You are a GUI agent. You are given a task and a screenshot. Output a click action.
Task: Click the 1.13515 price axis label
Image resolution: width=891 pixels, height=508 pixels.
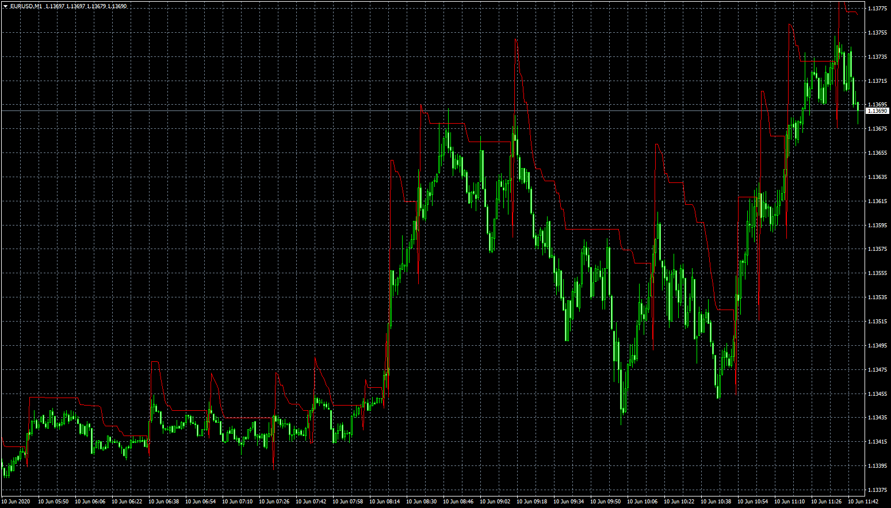point(877,322)
